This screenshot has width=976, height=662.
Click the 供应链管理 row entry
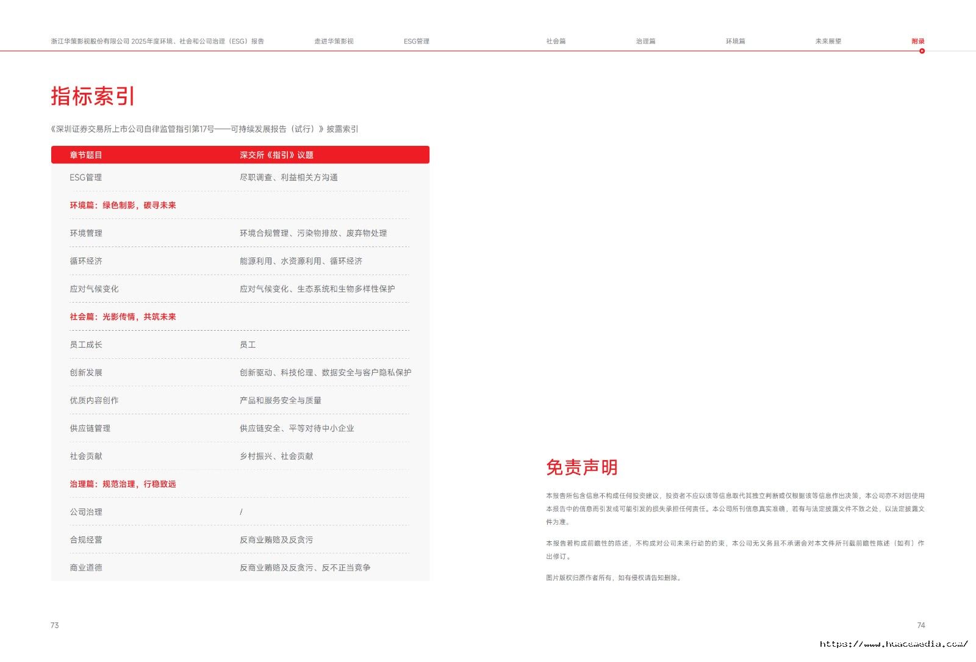[90, 428]
